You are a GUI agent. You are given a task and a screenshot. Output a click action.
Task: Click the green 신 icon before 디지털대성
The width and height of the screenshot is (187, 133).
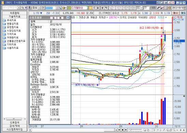pos(69,8)
